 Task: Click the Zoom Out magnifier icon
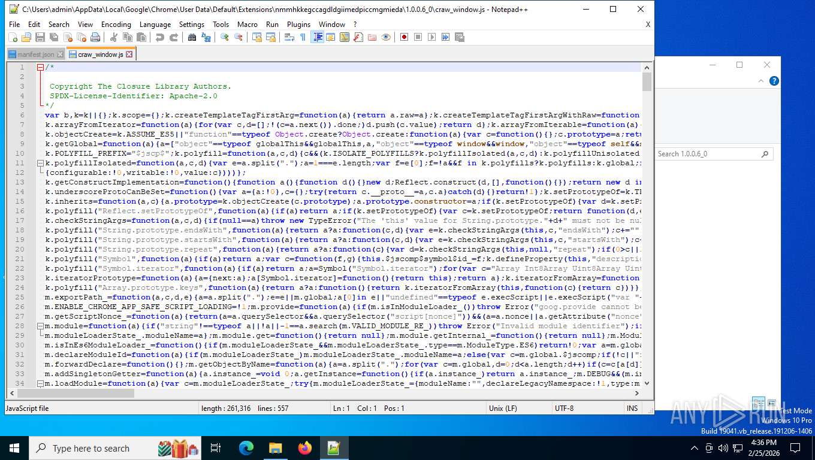tap(239, 37)
